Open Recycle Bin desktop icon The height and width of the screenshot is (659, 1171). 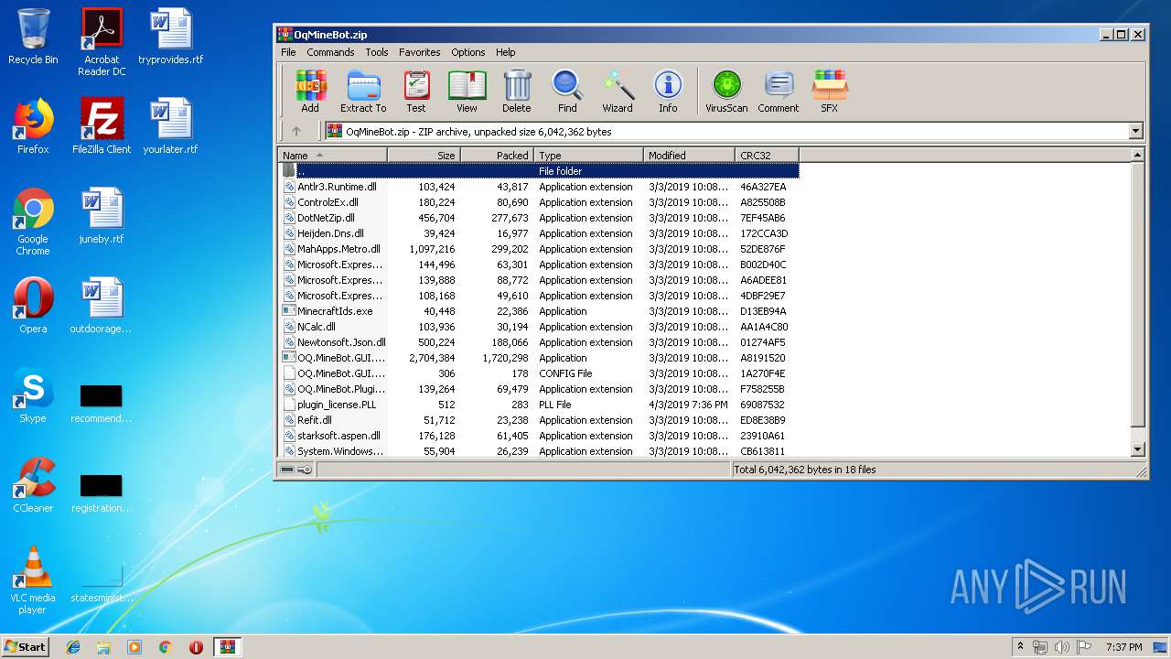pyautogui.click(x=33, y=37)
